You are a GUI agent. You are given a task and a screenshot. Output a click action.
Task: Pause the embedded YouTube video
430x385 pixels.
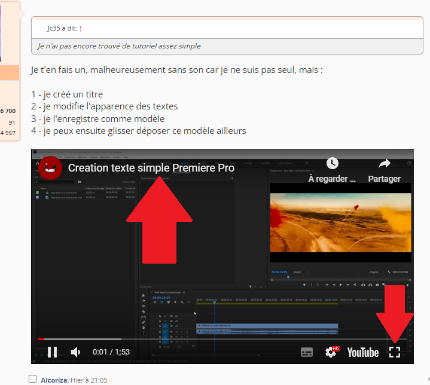click(x=52, y=352)
